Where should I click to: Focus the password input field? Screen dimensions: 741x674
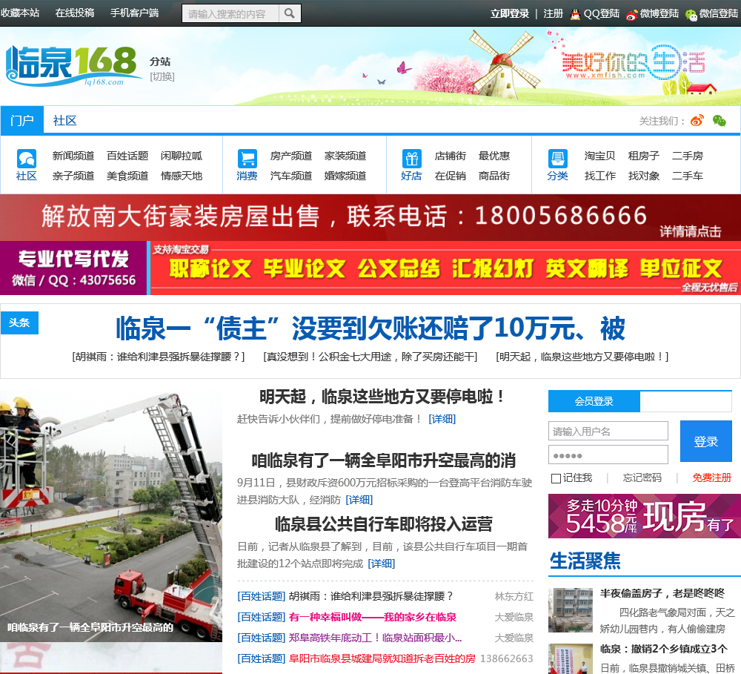click(608, 455)
